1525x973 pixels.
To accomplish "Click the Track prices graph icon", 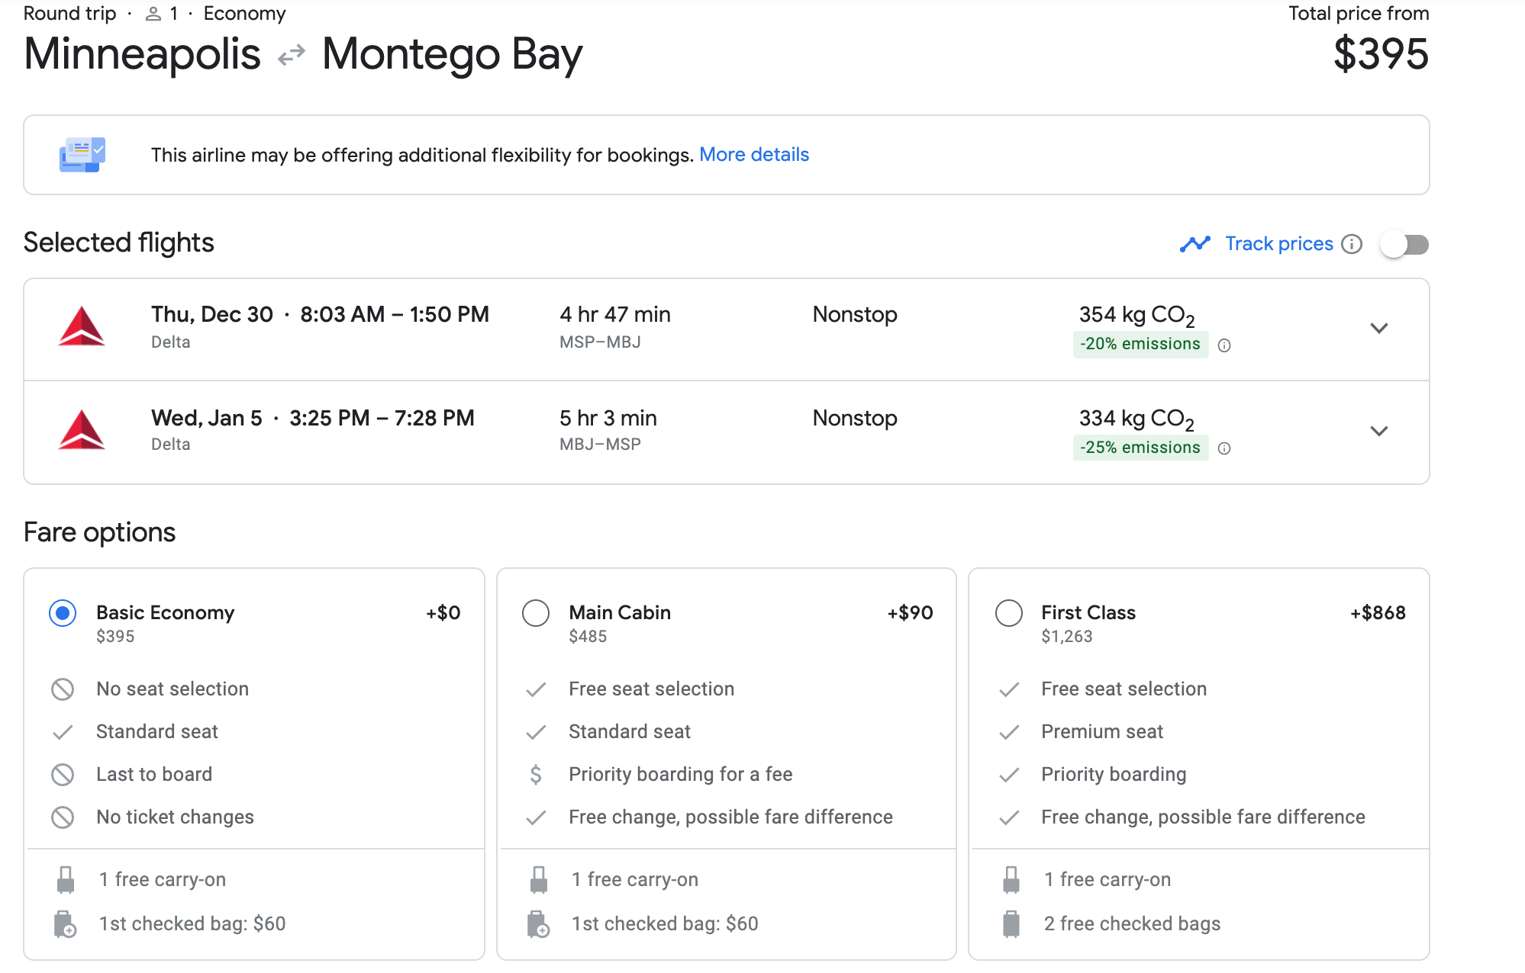I will pyautogui.click(x=1195, y=244).
